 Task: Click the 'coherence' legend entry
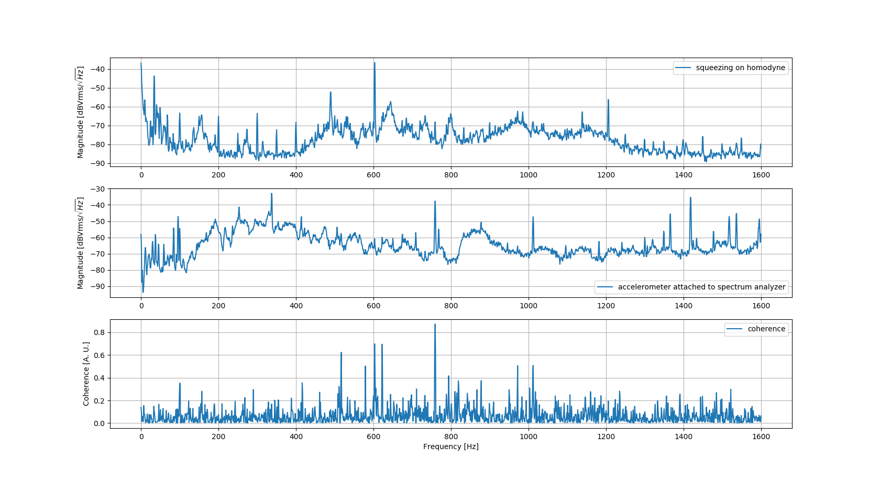click(756, 329)
